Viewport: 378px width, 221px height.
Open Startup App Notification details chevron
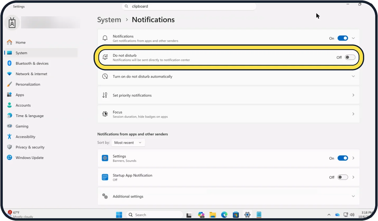point(353,177)
